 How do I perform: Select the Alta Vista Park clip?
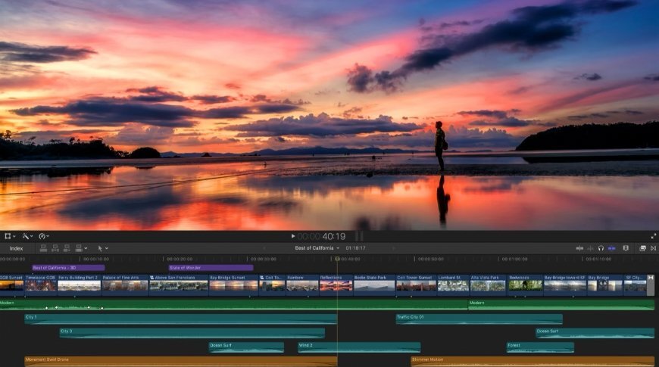(x=488, y=284)
